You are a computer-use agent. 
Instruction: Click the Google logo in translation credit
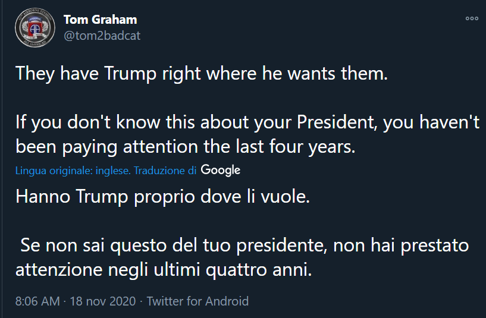pyautogui.click(x=221, y=170)
